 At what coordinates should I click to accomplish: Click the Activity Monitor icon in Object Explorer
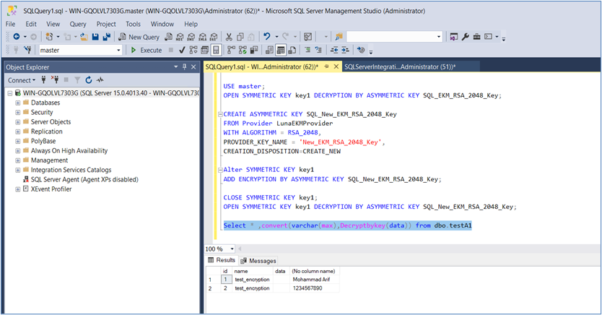click(100, 80)
